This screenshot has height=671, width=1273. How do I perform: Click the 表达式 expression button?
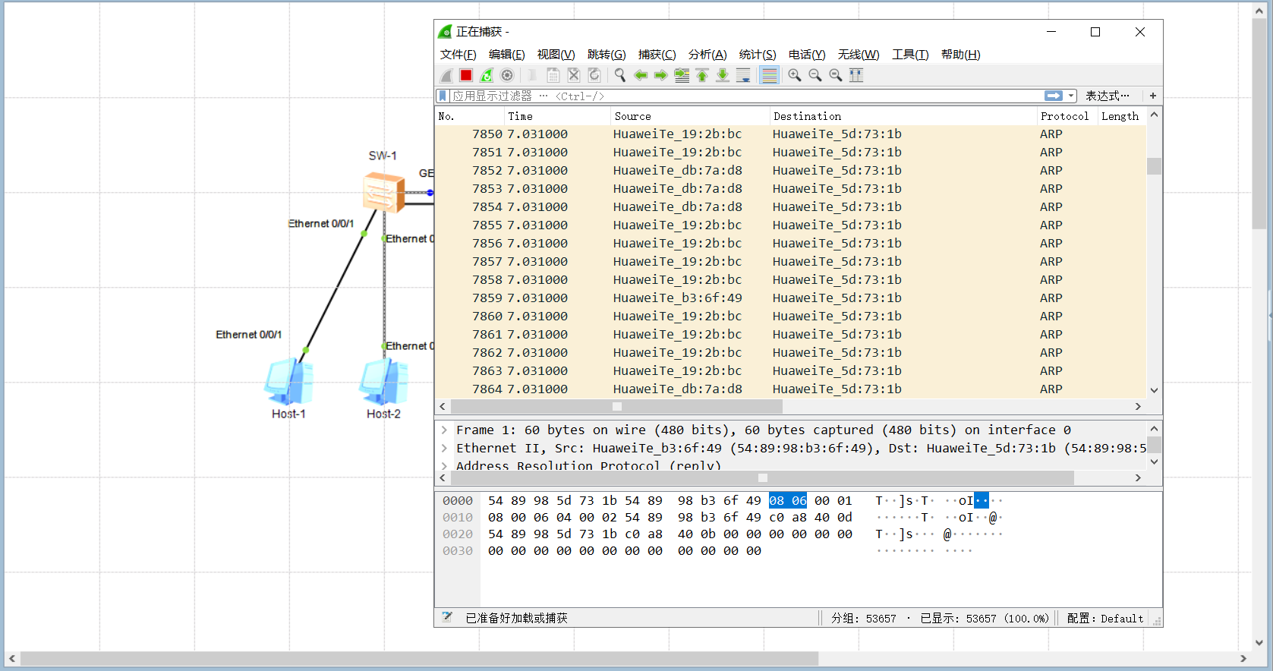pos(1108,96)
